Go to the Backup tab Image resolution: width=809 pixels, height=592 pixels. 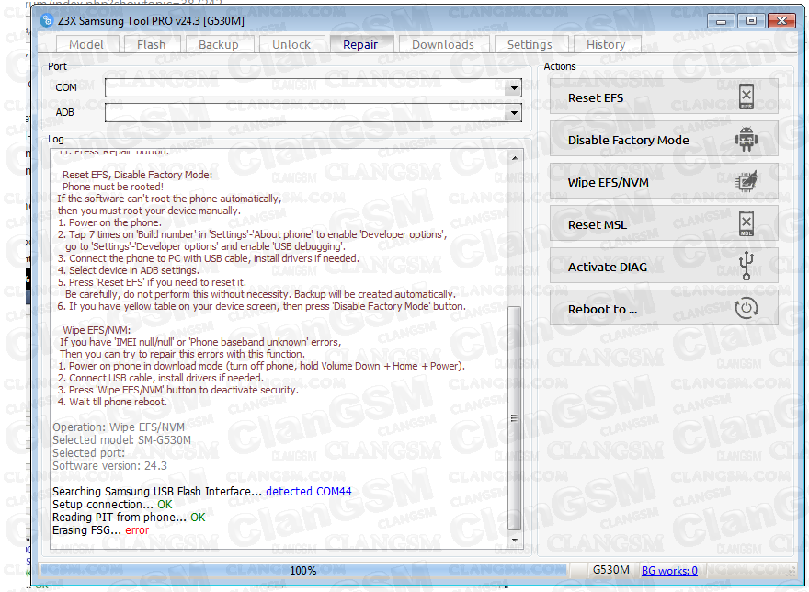coord(219,44)
